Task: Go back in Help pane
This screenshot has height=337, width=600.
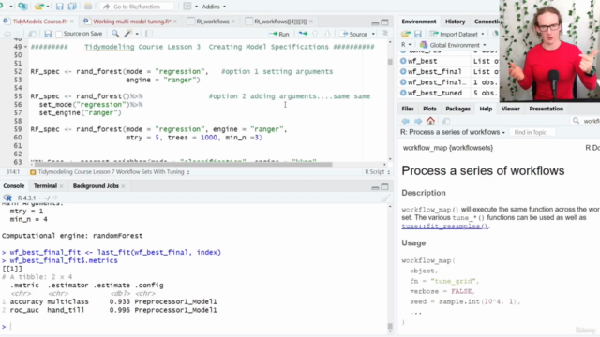Action: pyautogui.click(x=405, y=121)
